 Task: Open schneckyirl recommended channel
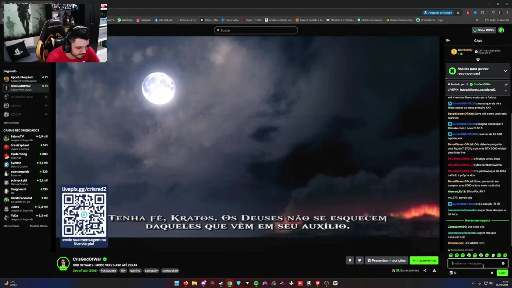[x=26, y=182]
